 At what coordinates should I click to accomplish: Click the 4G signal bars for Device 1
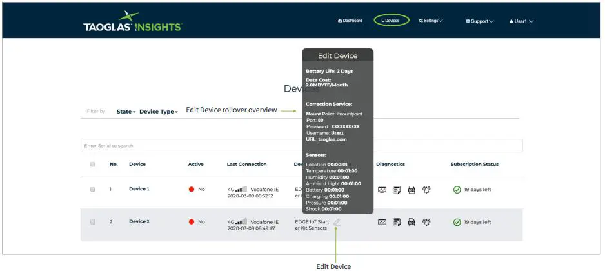point(241,189)
